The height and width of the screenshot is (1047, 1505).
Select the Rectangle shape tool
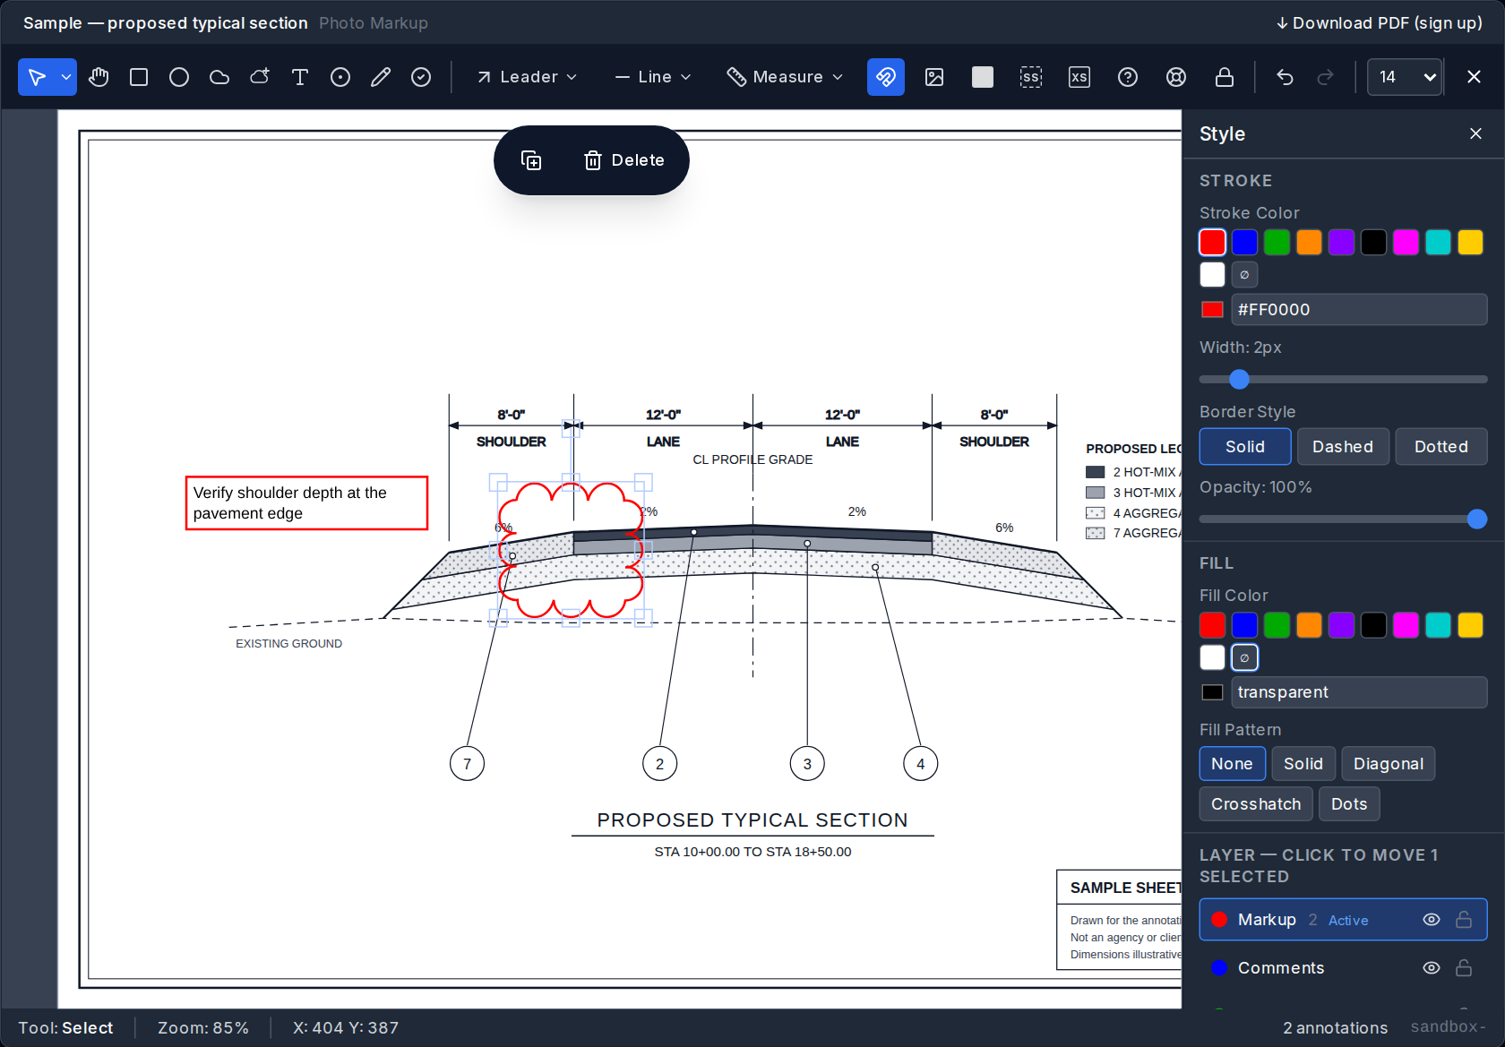(x=139, y=77)
